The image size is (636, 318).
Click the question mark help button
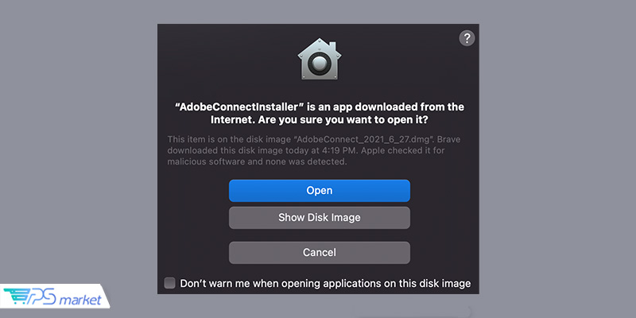click(x=467, y=38)
